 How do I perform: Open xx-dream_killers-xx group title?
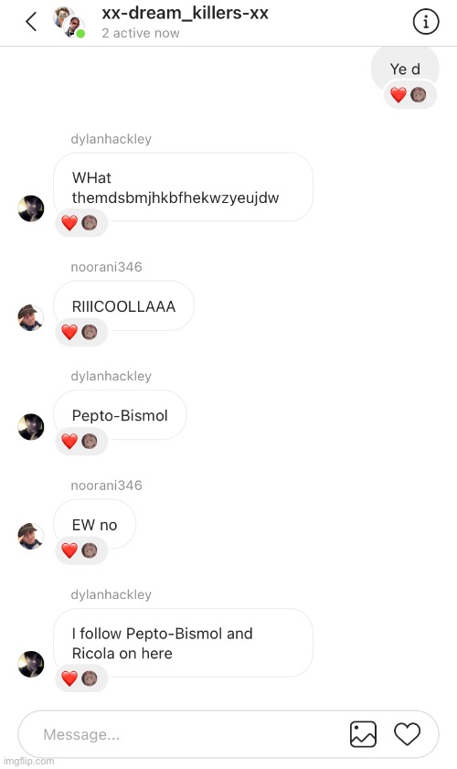coord(185,13)
